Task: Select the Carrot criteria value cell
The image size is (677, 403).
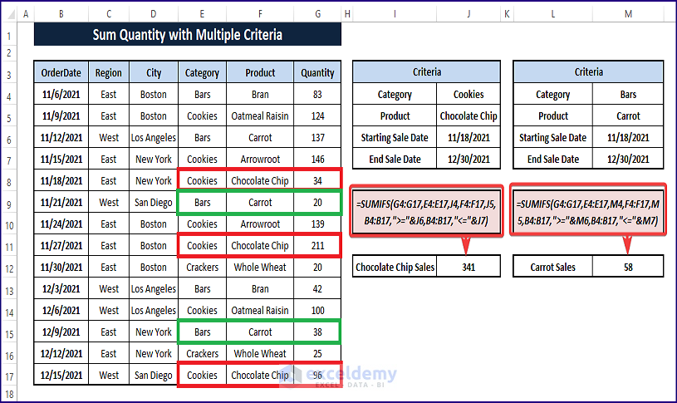Action: click(628, 115)
